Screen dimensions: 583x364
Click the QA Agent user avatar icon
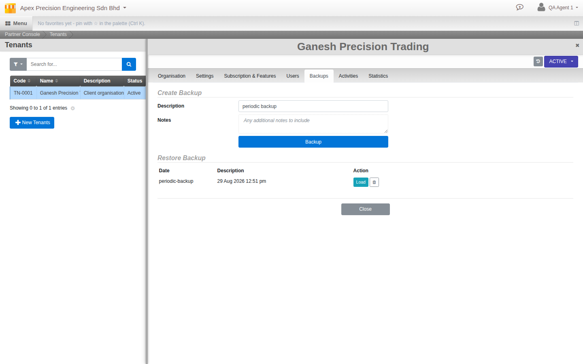[541, 7]
